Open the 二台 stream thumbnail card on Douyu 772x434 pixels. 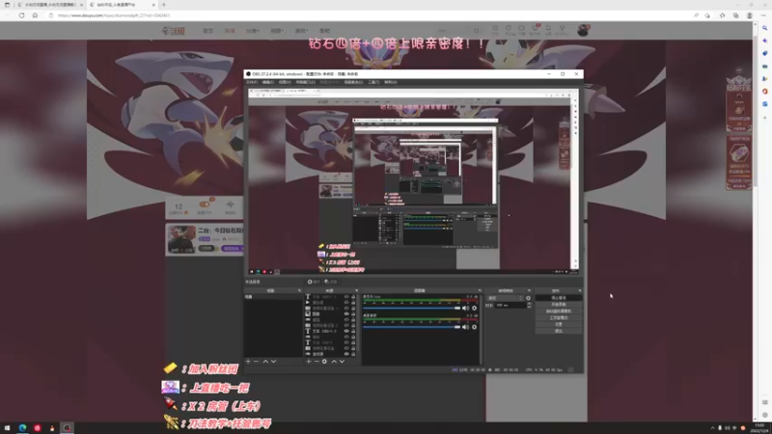181,239
